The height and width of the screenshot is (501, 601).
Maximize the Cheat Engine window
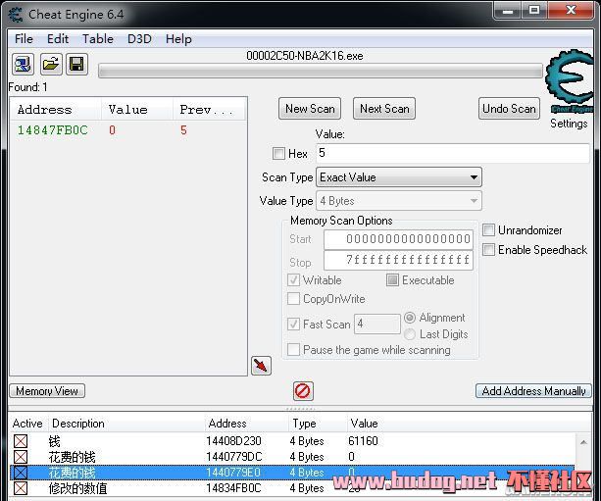(534, 11)
